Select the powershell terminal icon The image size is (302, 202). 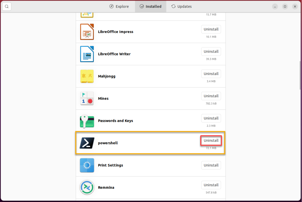click(x=87, y=143)
